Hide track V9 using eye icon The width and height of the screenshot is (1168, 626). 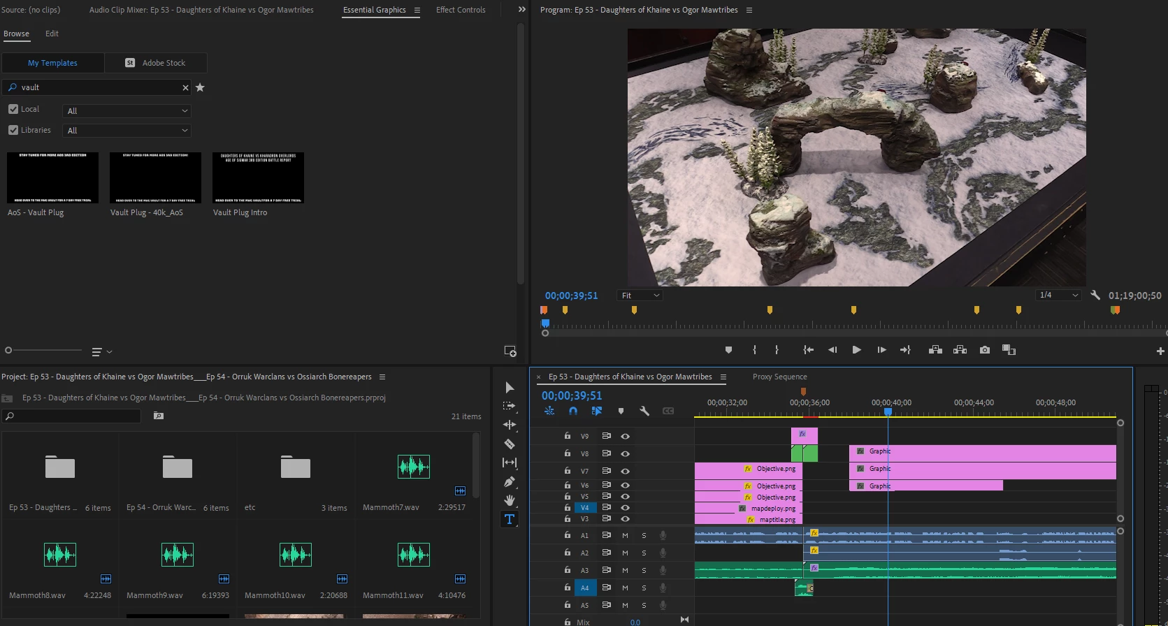pyautogui.click(x=625, y=436)
